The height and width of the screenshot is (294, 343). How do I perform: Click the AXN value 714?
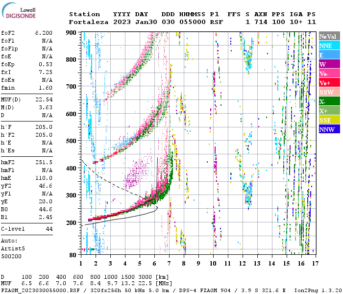pyautogui.click(x=261, y=22)
